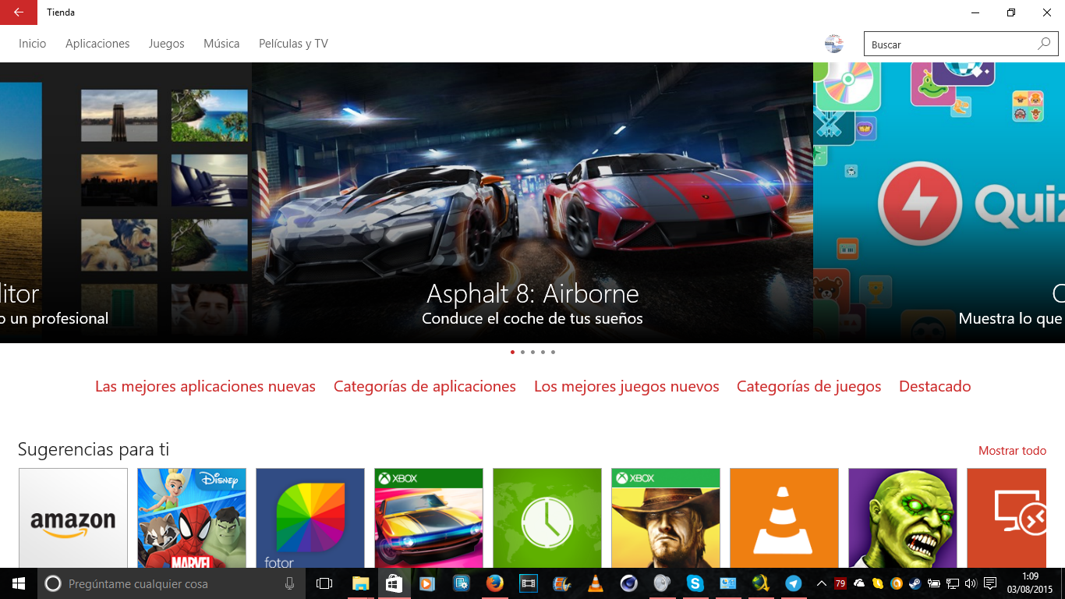Open the Xbox cowboy game tile
This screenshot has width=1065, height=599.
coord(666,518)
